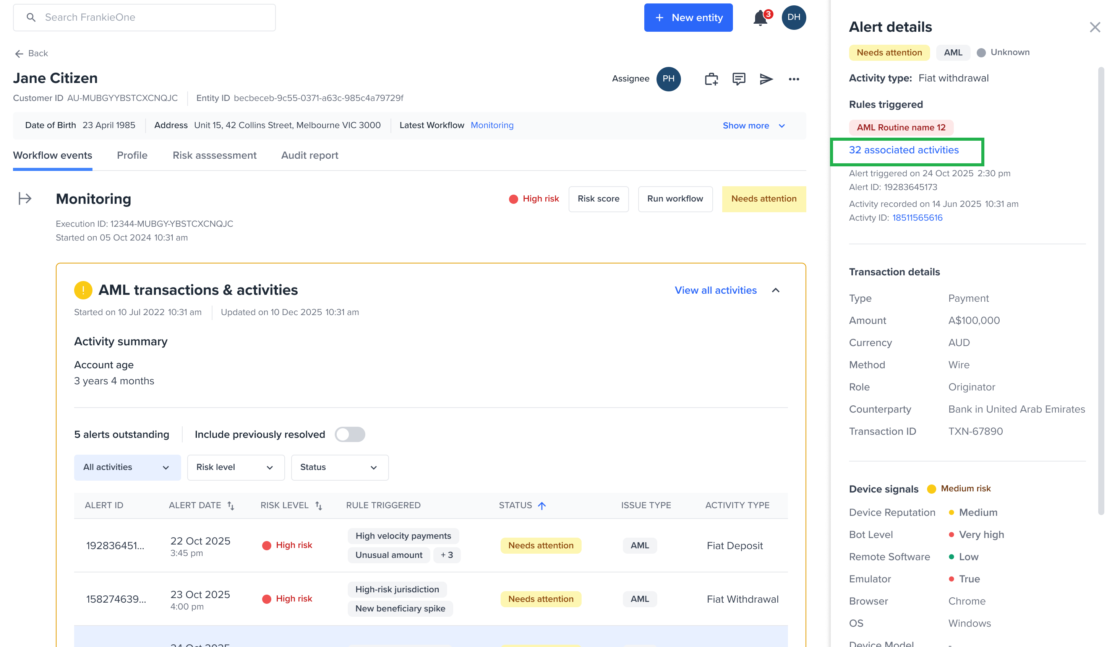Open the more options ellipsis menu
This screenshot has height=647, width=1112.
click(794, 79)
